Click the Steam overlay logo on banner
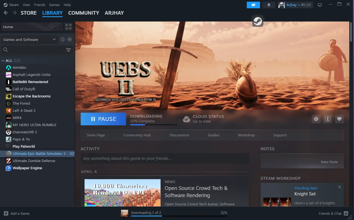 click(258, 21)
